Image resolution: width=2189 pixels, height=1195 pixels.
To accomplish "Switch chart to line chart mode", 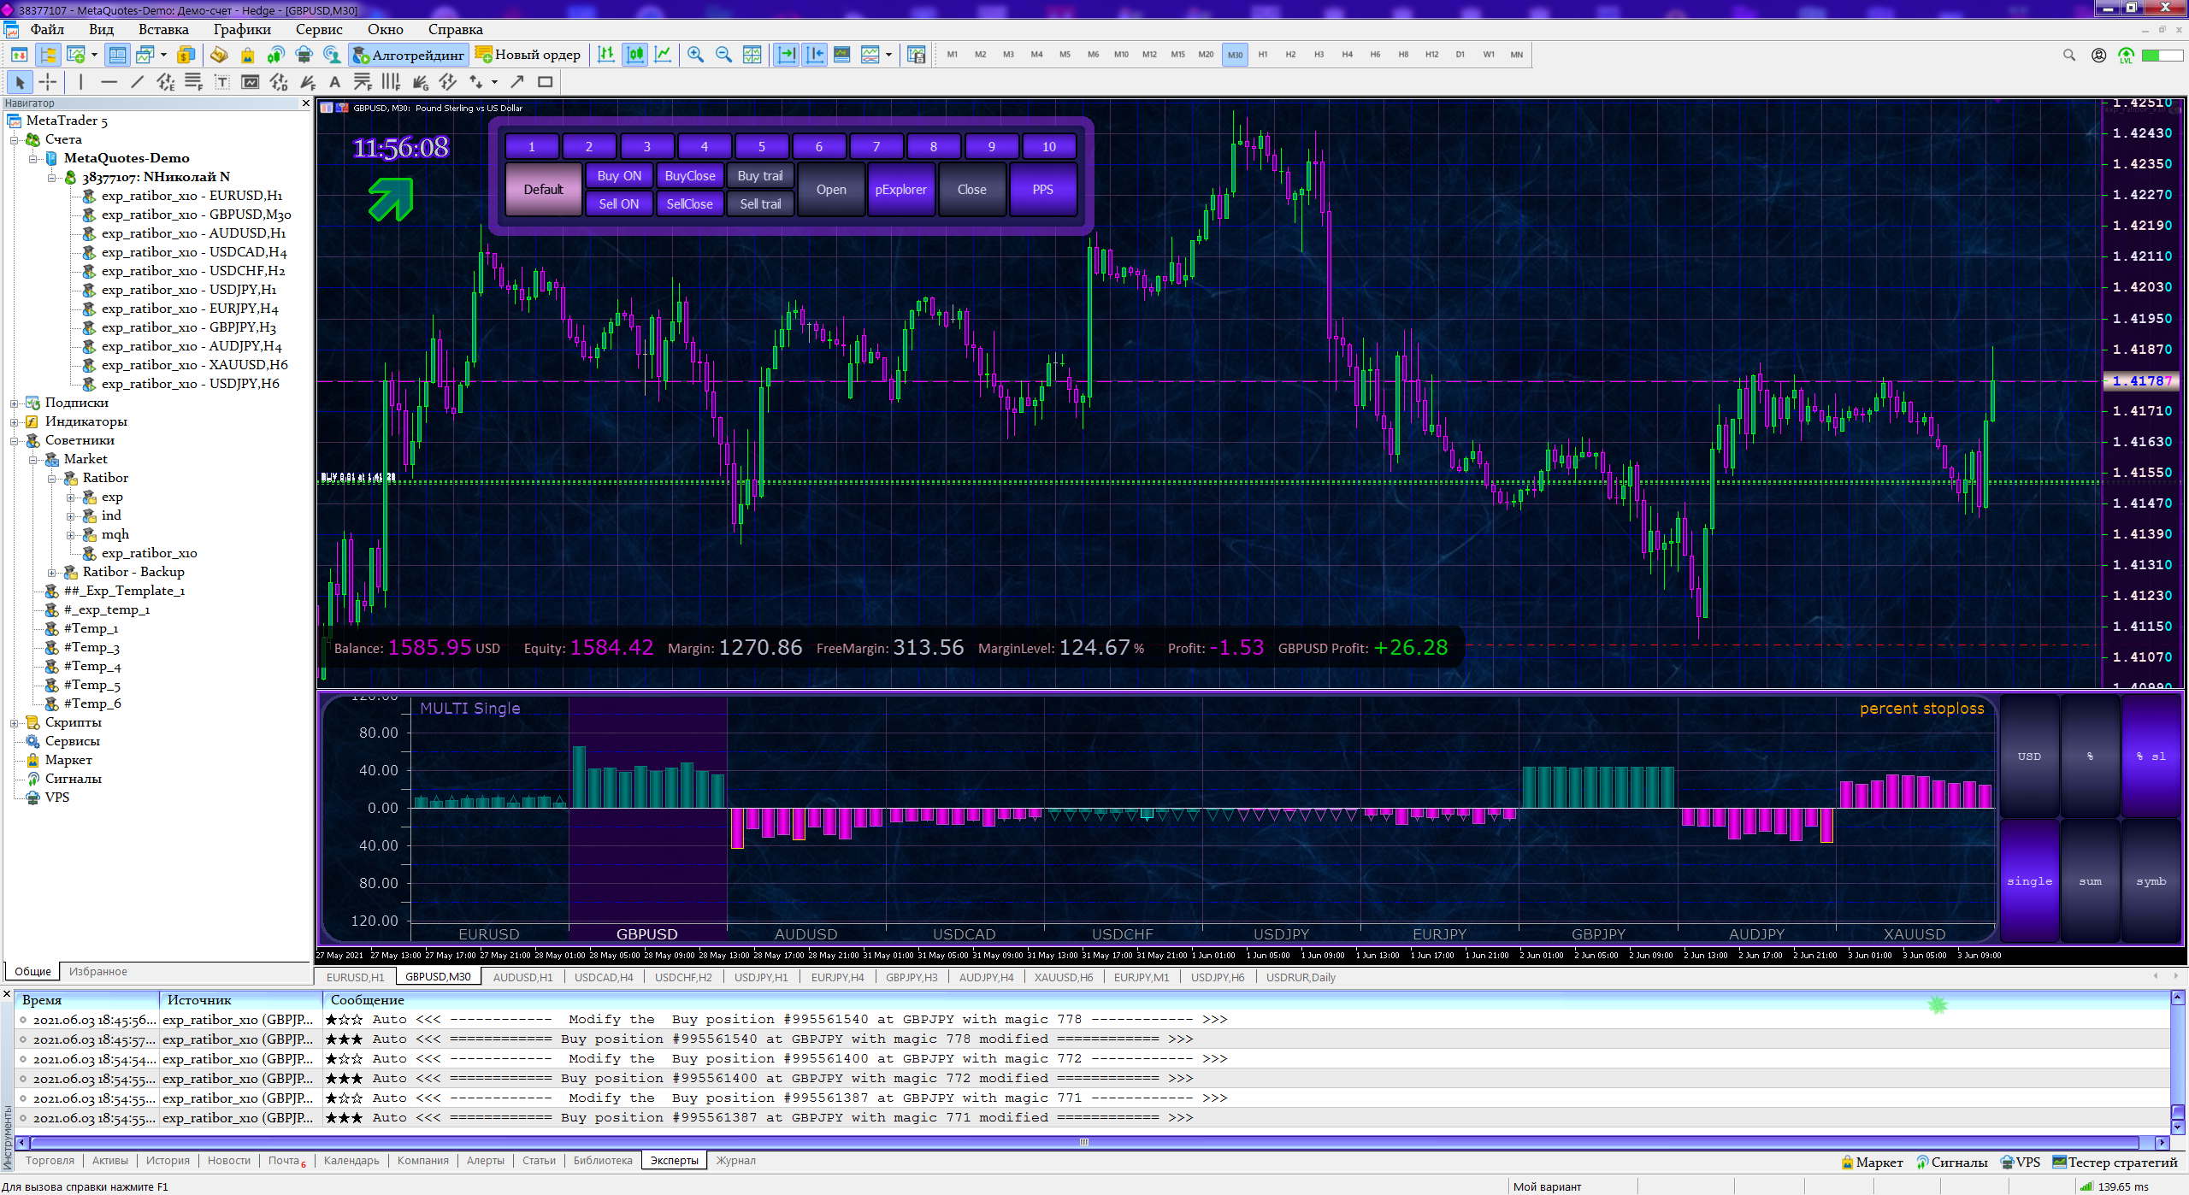I will (663, 55).
